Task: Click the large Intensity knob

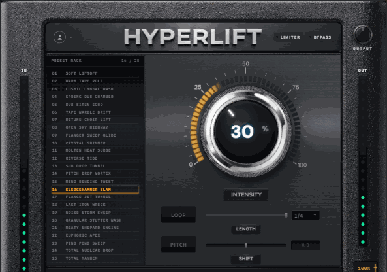Action: point(246,131)
